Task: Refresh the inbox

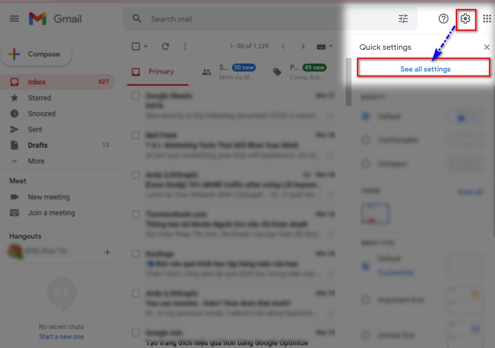Action: tap(165, 46)
